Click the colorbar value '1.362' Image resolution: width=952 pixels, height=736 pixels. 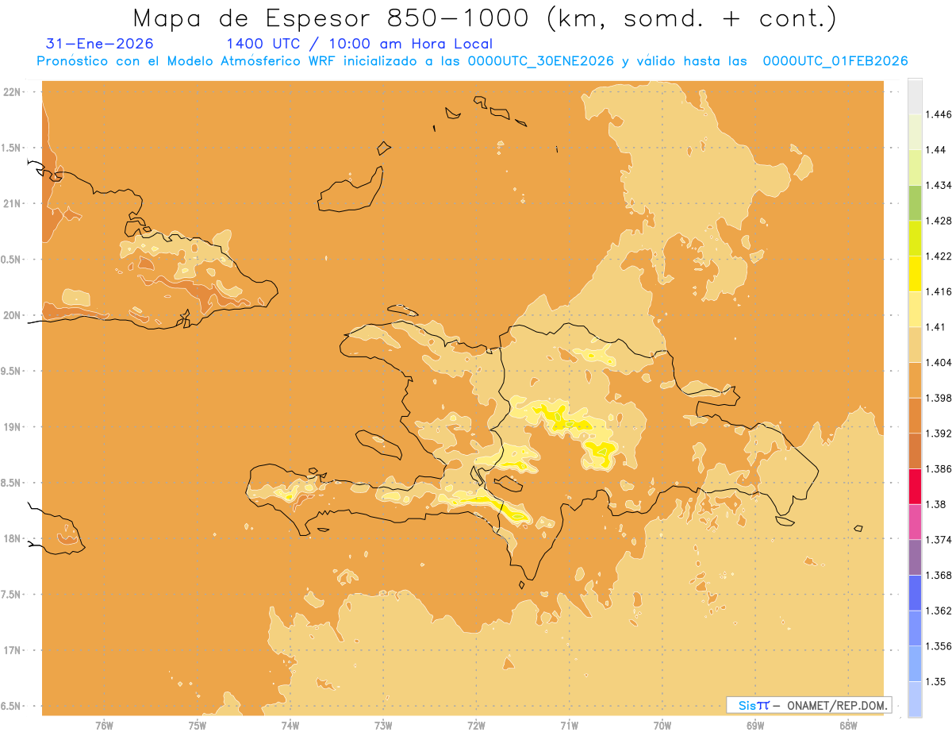pos(939,611)
